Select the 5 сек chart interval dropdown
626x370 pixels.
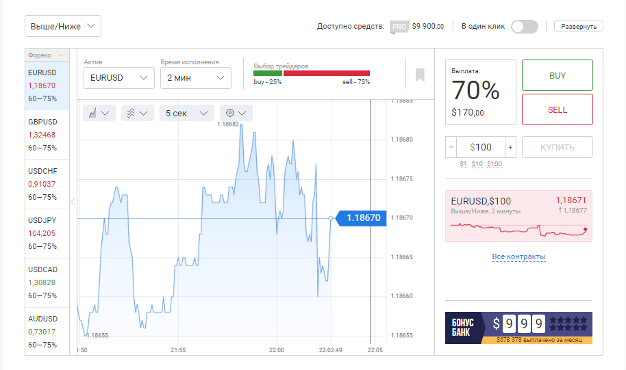point(186,114)
